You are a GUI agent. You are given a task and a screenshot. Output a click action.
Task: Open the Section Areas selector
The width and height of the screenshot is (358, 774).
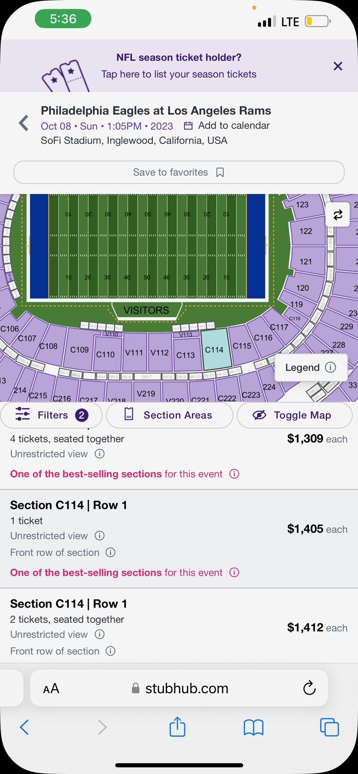tap(170, 415)
